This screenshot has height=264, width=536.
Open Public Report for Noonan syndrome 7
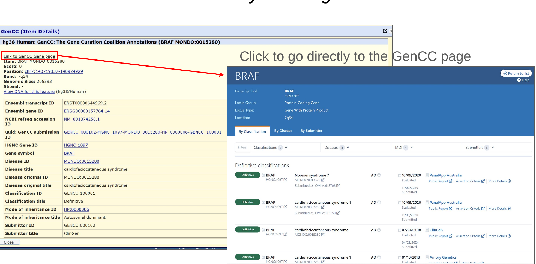pyautogui.click(x=440, y=181)
